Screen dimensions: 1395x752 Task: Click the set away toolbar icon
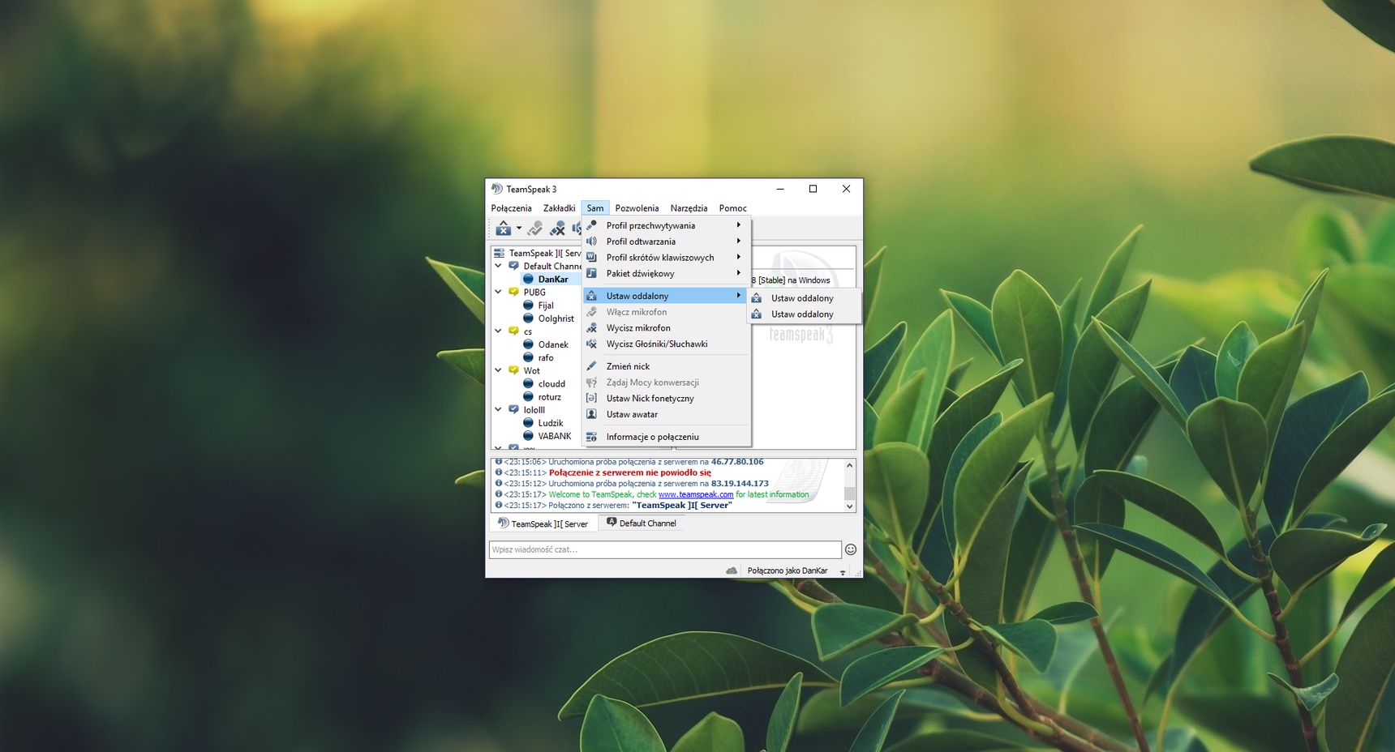504,229
